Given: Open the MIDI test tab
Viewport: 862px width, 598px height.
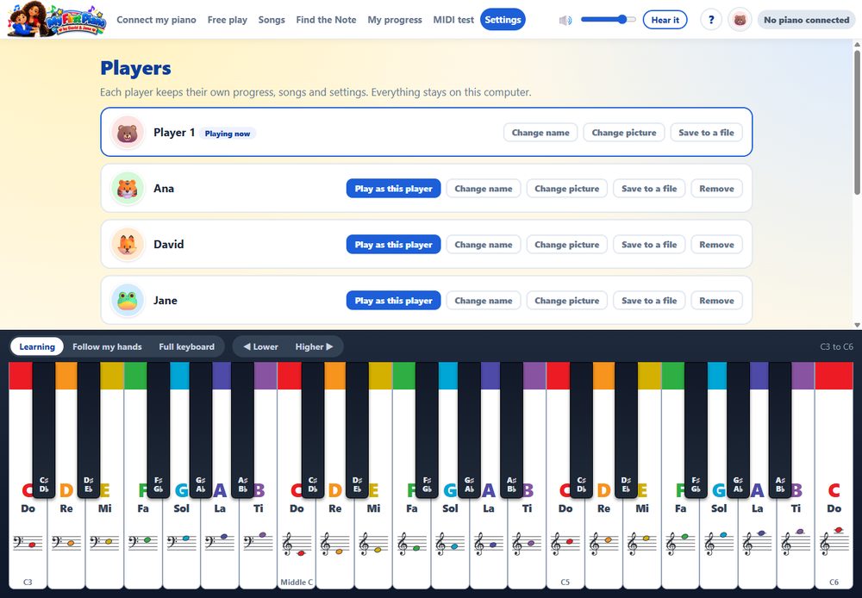Looking at the screenshot, I should [x=453, y=20].
